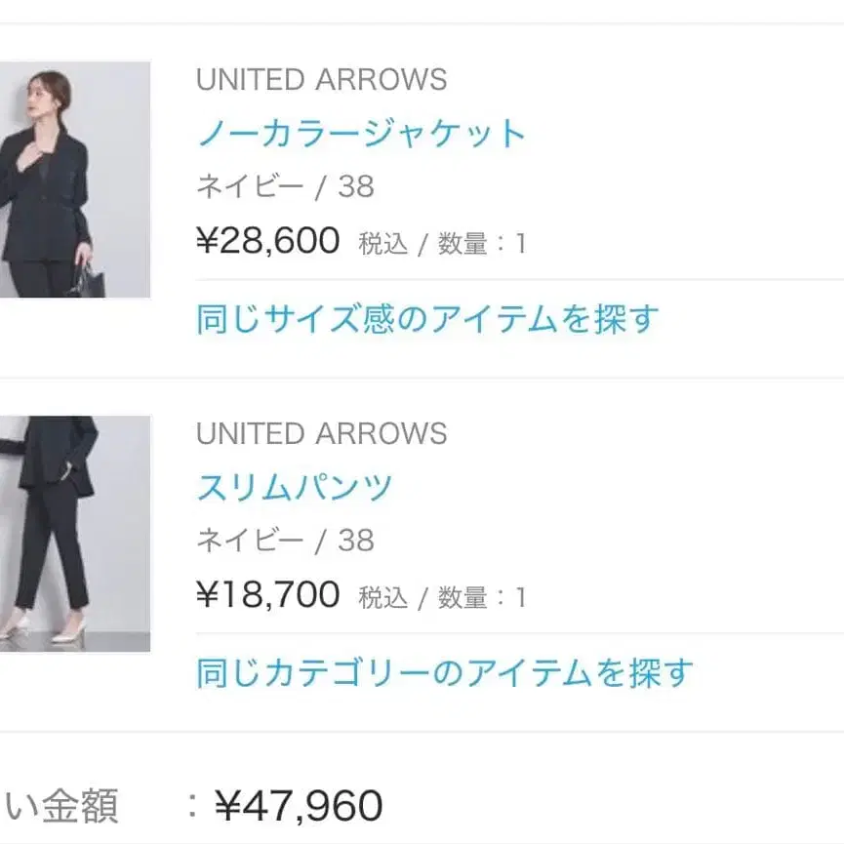Select UNITED ARROWS brand above ノーカラージャケット
The width and height of the screenshot is (844, 844).
click(321, 80)
